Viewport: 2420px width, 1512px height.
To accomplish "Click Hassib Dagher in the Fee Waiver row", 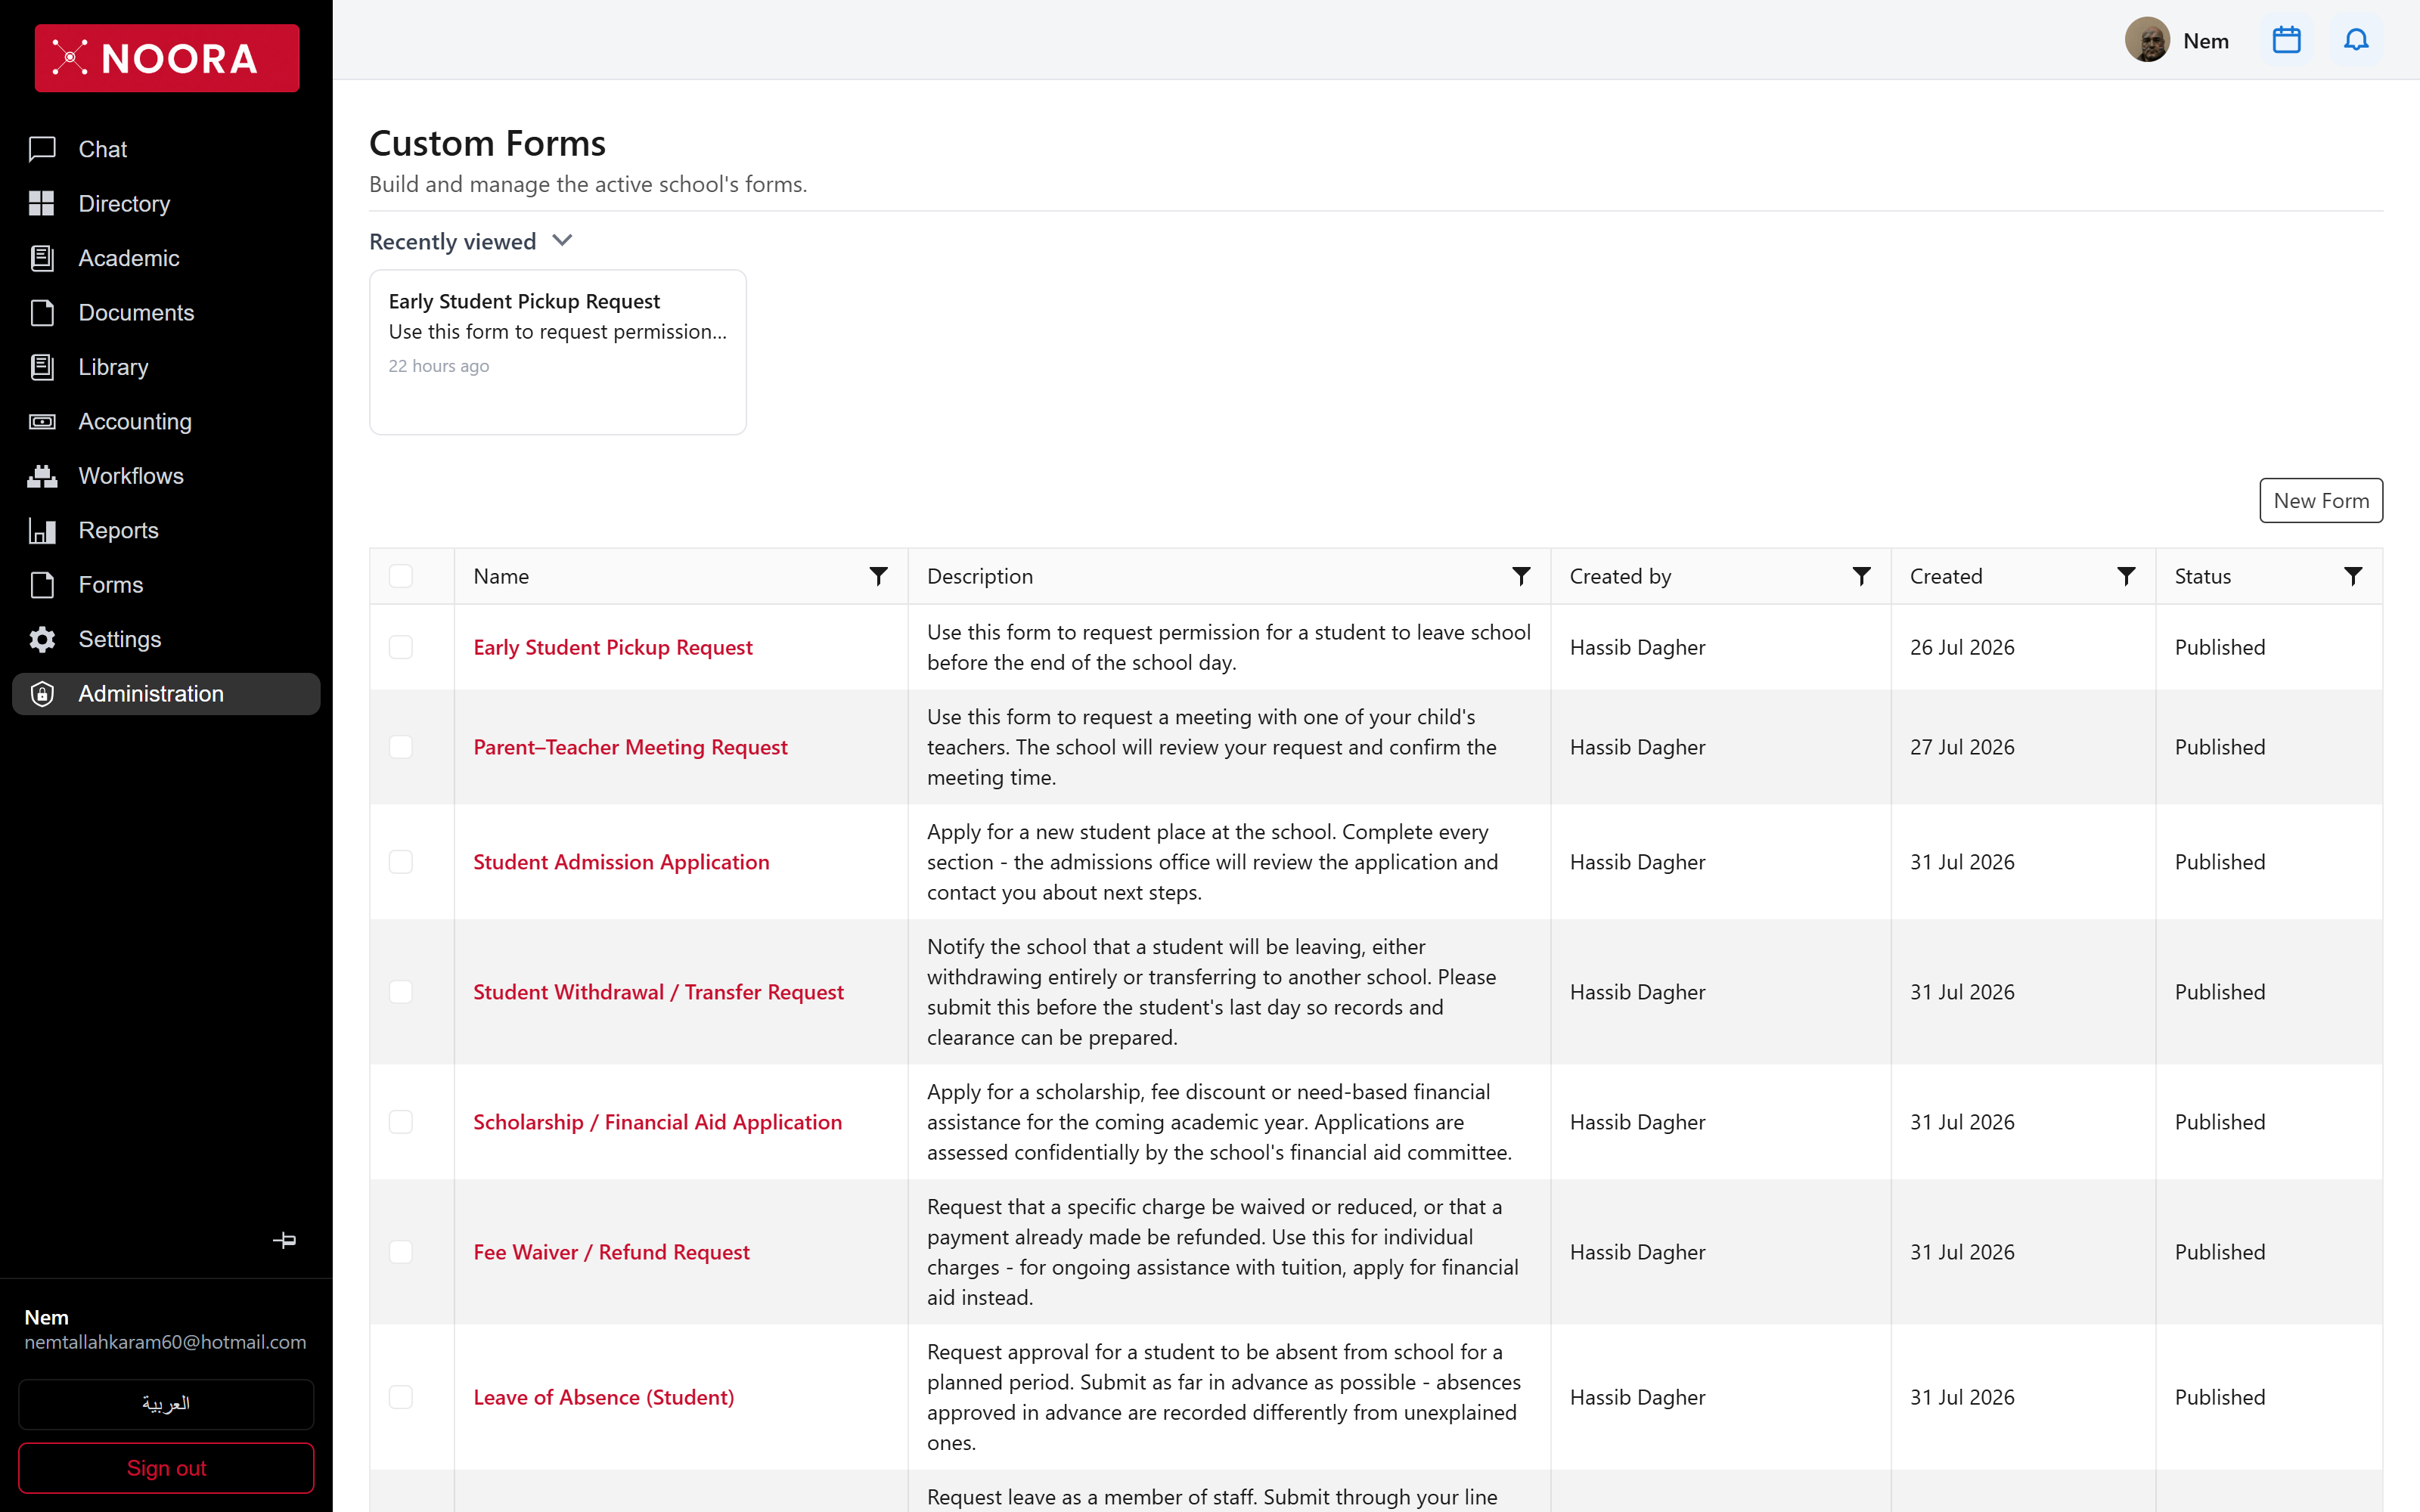I will coord(1638,1252).
